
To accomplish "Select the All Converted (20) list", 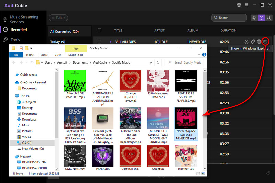I will pyautogui.click(x=65, y=32).
